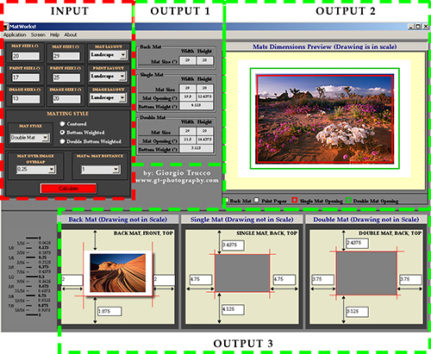Click the green Double Mat Opening legend square
Viewport: 431px width, 354px height.
(x=348, y=200)
